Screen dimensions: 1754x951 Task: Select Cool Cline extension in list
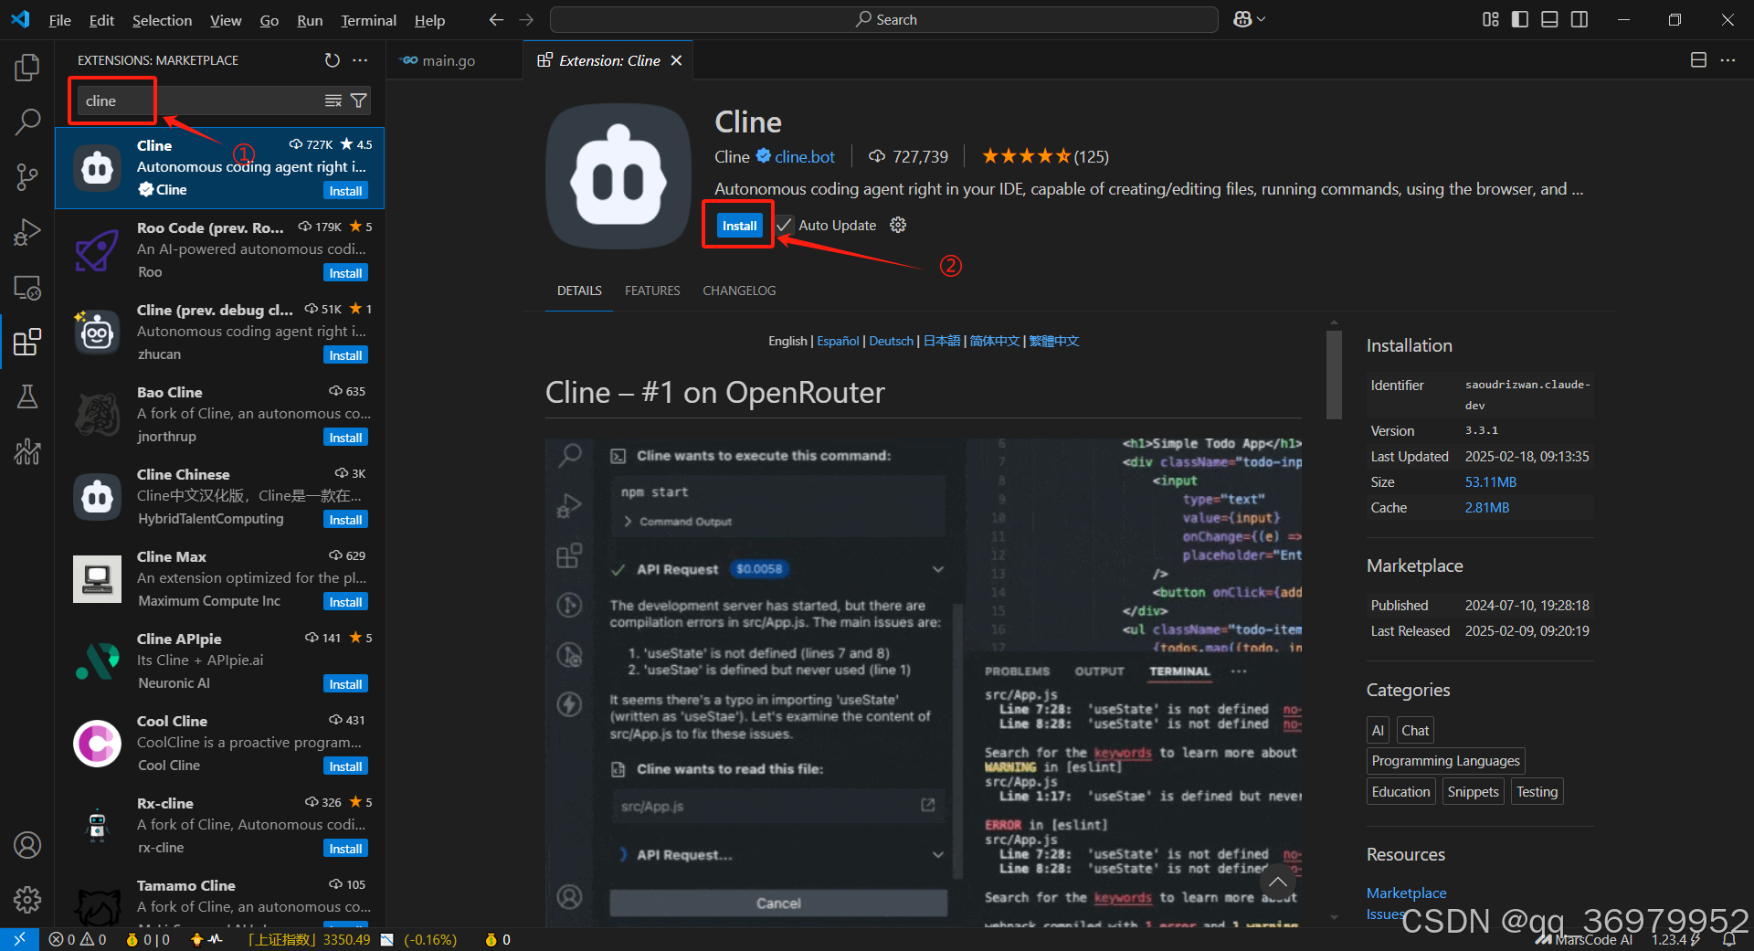[x=219, y=744]
